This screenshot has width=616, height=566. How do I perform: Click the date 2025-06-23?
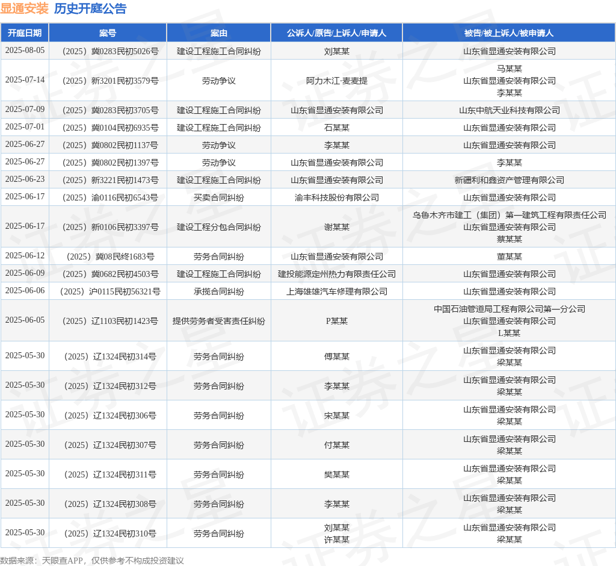[x=25, y=179]
